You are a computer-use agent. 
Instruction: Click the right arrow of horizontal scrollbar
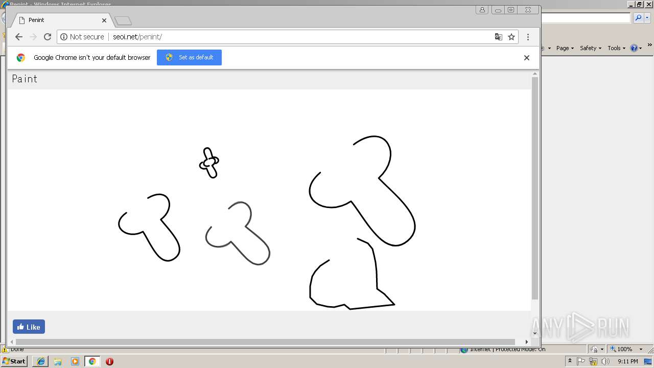coord(527,342)
